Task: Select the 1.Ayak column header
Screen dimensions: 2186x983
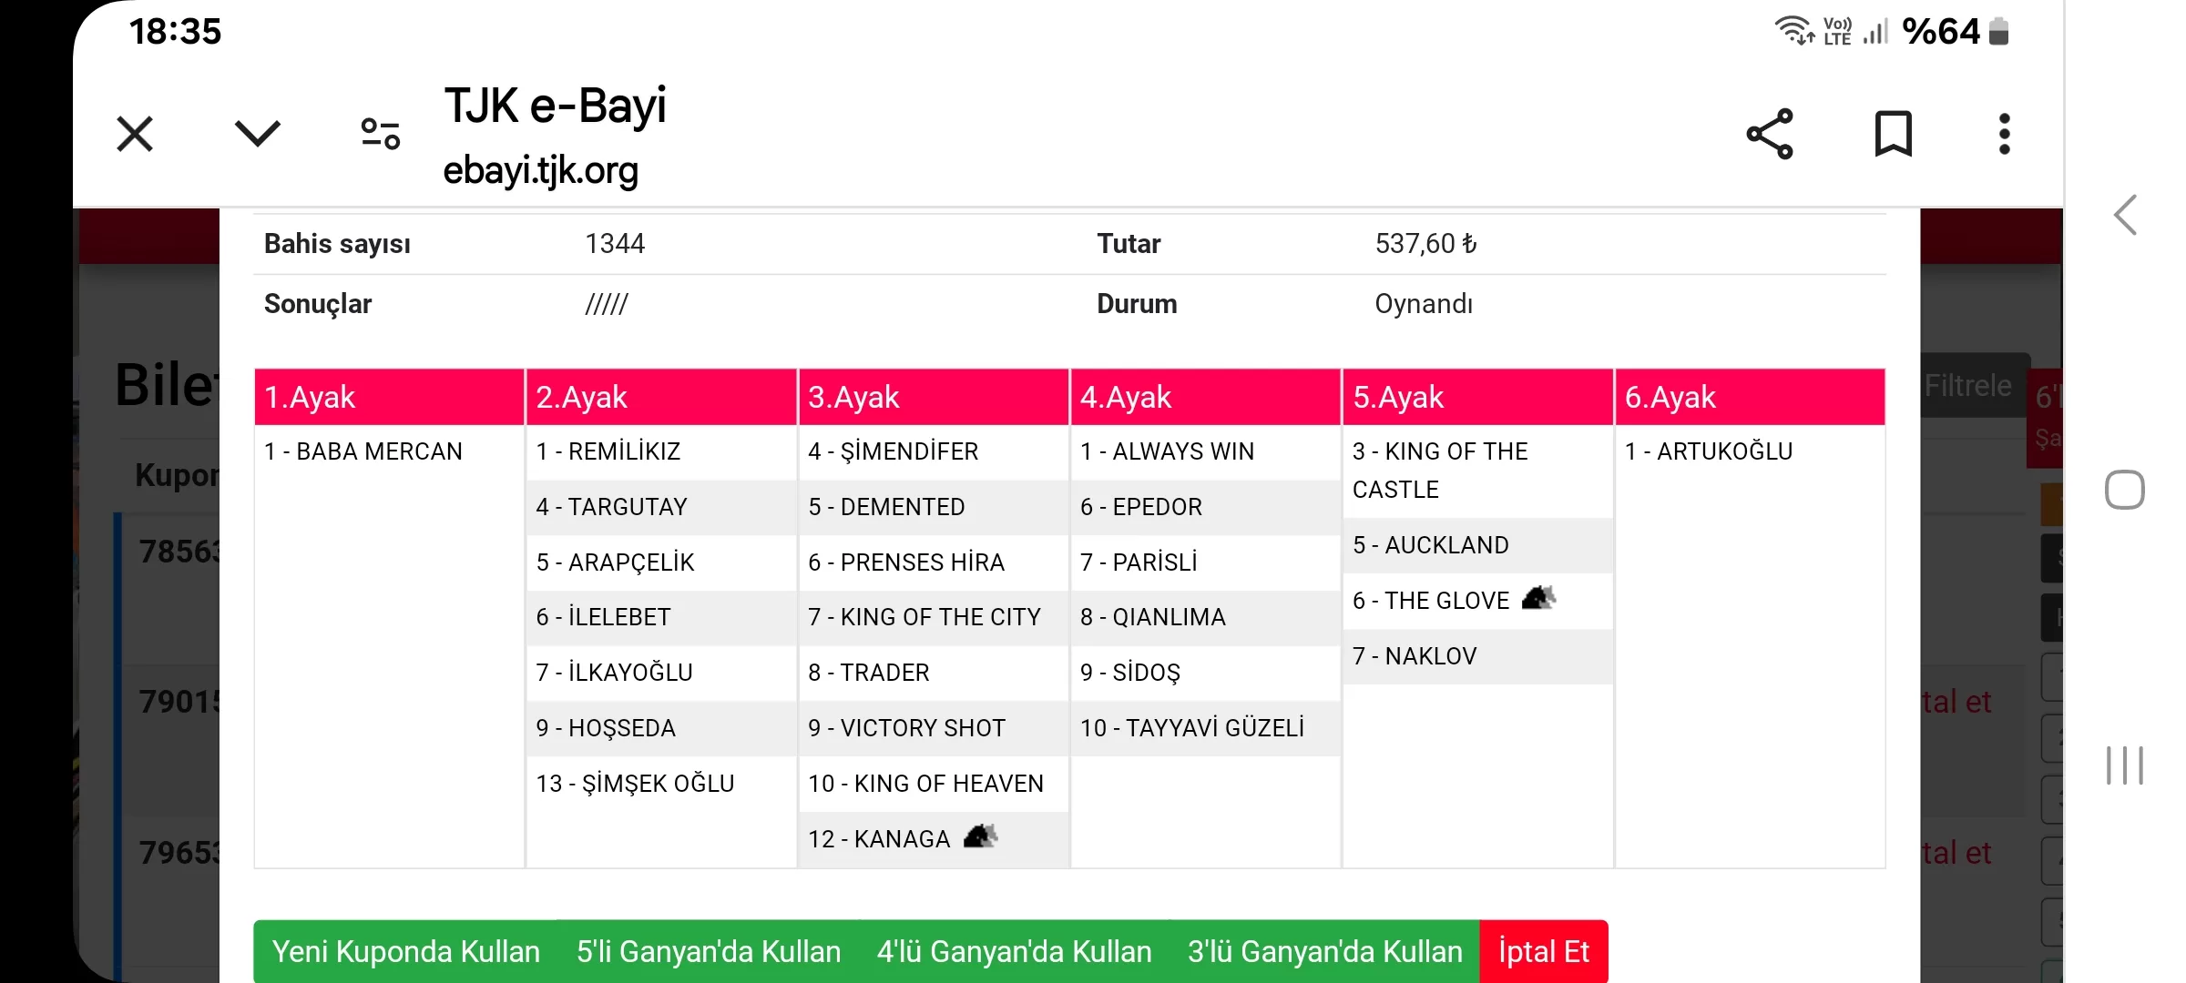Action: click(389, 397)
